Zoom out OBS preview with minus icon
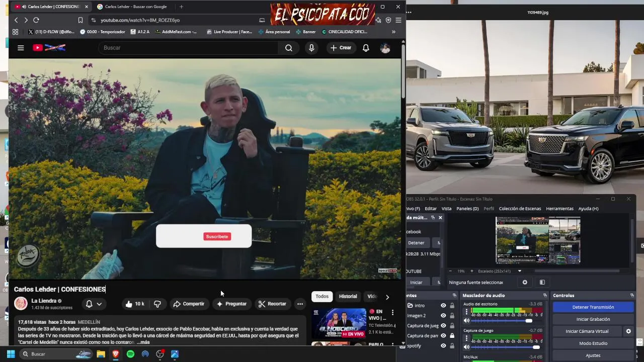Image resolution: width=644 pixels, height=362 pixels. click(x=450, y=271)
